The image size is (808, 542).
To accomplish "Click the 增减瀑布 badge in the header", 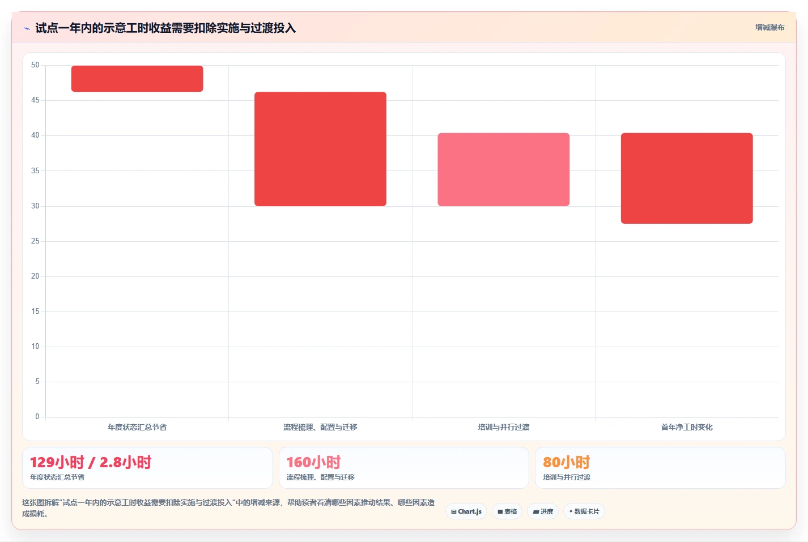I will pyautogui.click(x=769, y=27).
